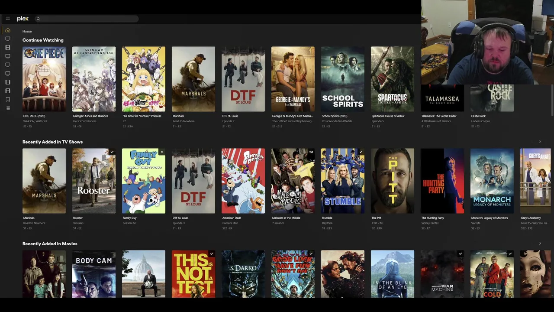Resume ONE PIECE (2023) poster in Continue Watching
Image resolution: width=554 pixels, height=312 pixels.
click(44, 79)
